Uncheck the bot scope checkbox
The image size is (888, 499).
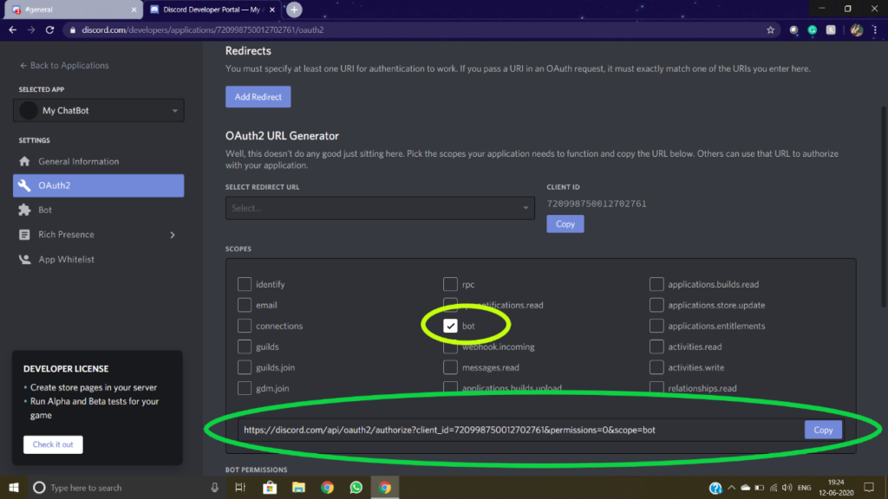pyautogui.click(x=450, y=326)
